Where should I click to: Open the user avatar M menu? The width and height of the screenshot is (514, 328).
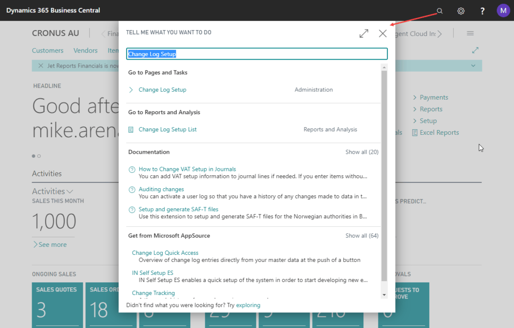(503, 11)
